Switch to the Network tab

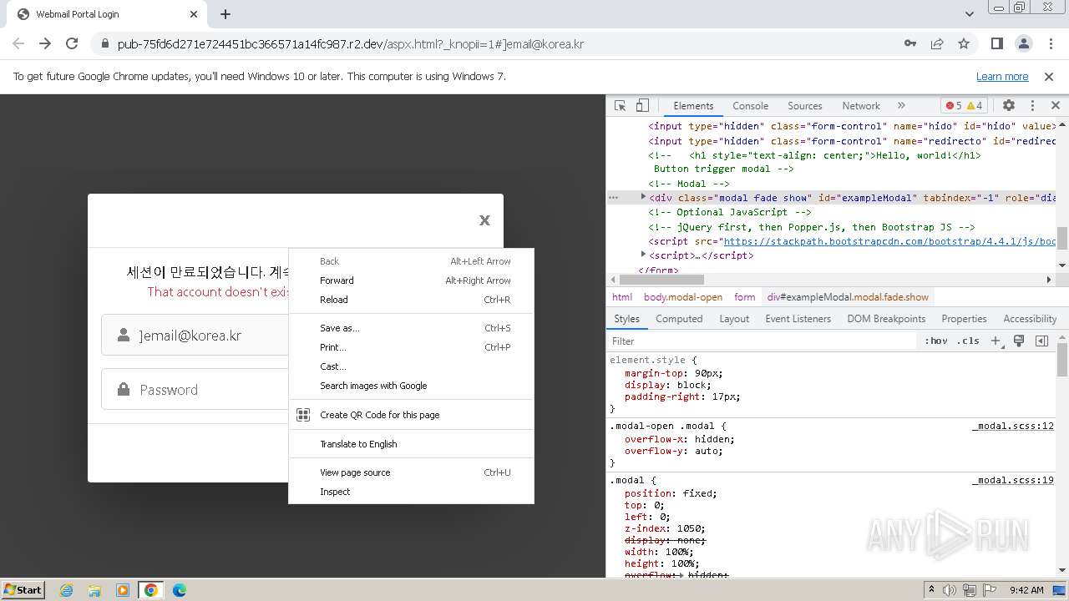pos(861,106)
